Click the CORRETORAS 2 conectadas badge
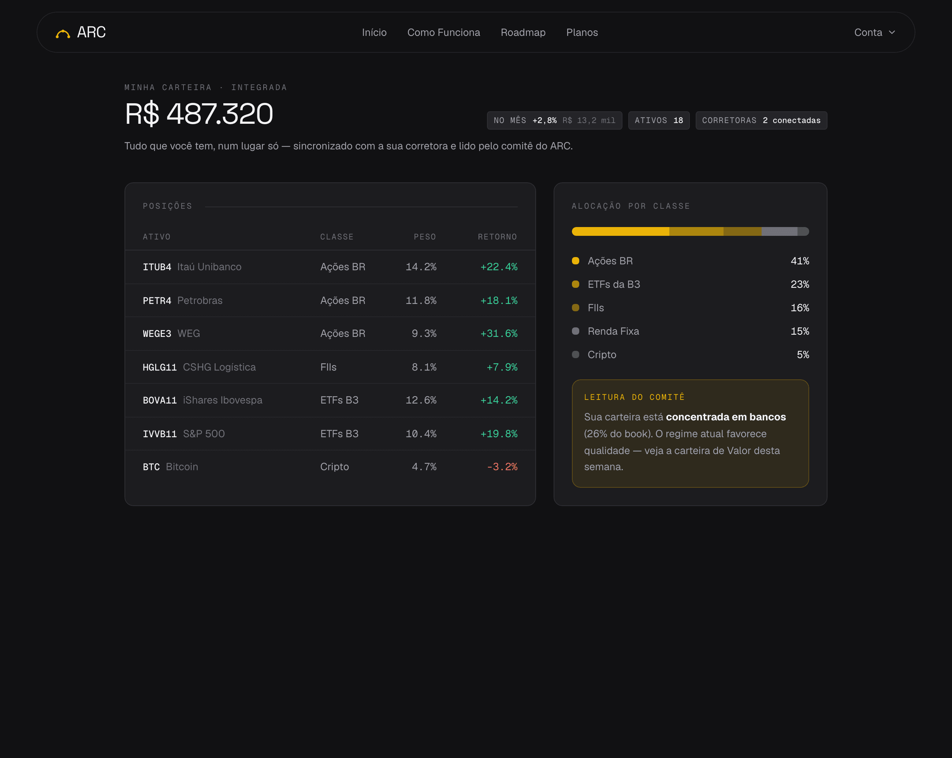 click(x=761, y=120)
